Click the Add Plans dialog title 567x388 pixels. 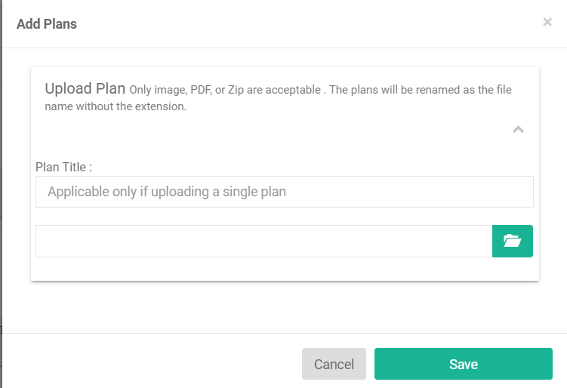[47, 24]
